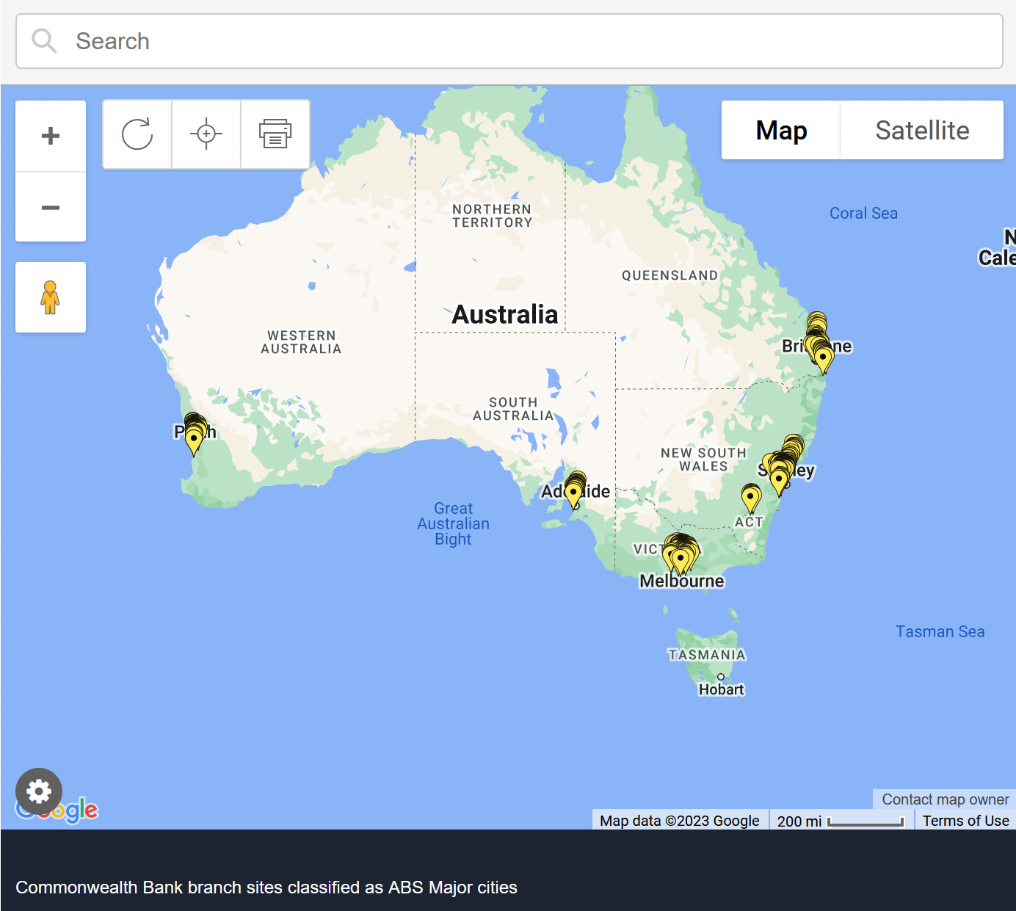Click the front yellow marker at Sydney
This screenshot has width=1016, height=911.
click(779, 482)
